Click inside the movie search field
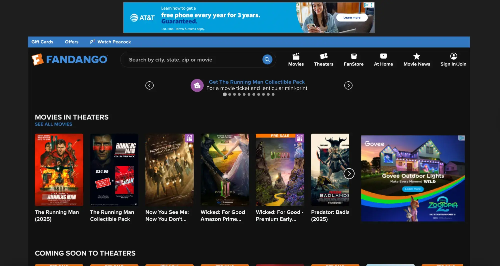Viewport: 500px width, 266px height. pyautogui.click(x=195, y=59)
